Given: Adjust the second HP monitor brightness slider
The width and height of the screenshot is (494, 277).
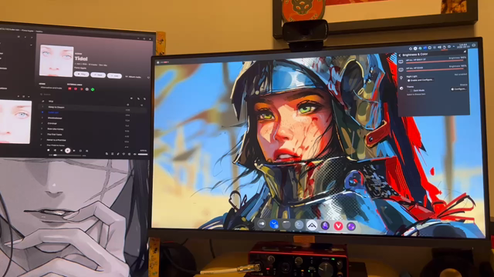Looking at the screenshot, I should (435, 70).
